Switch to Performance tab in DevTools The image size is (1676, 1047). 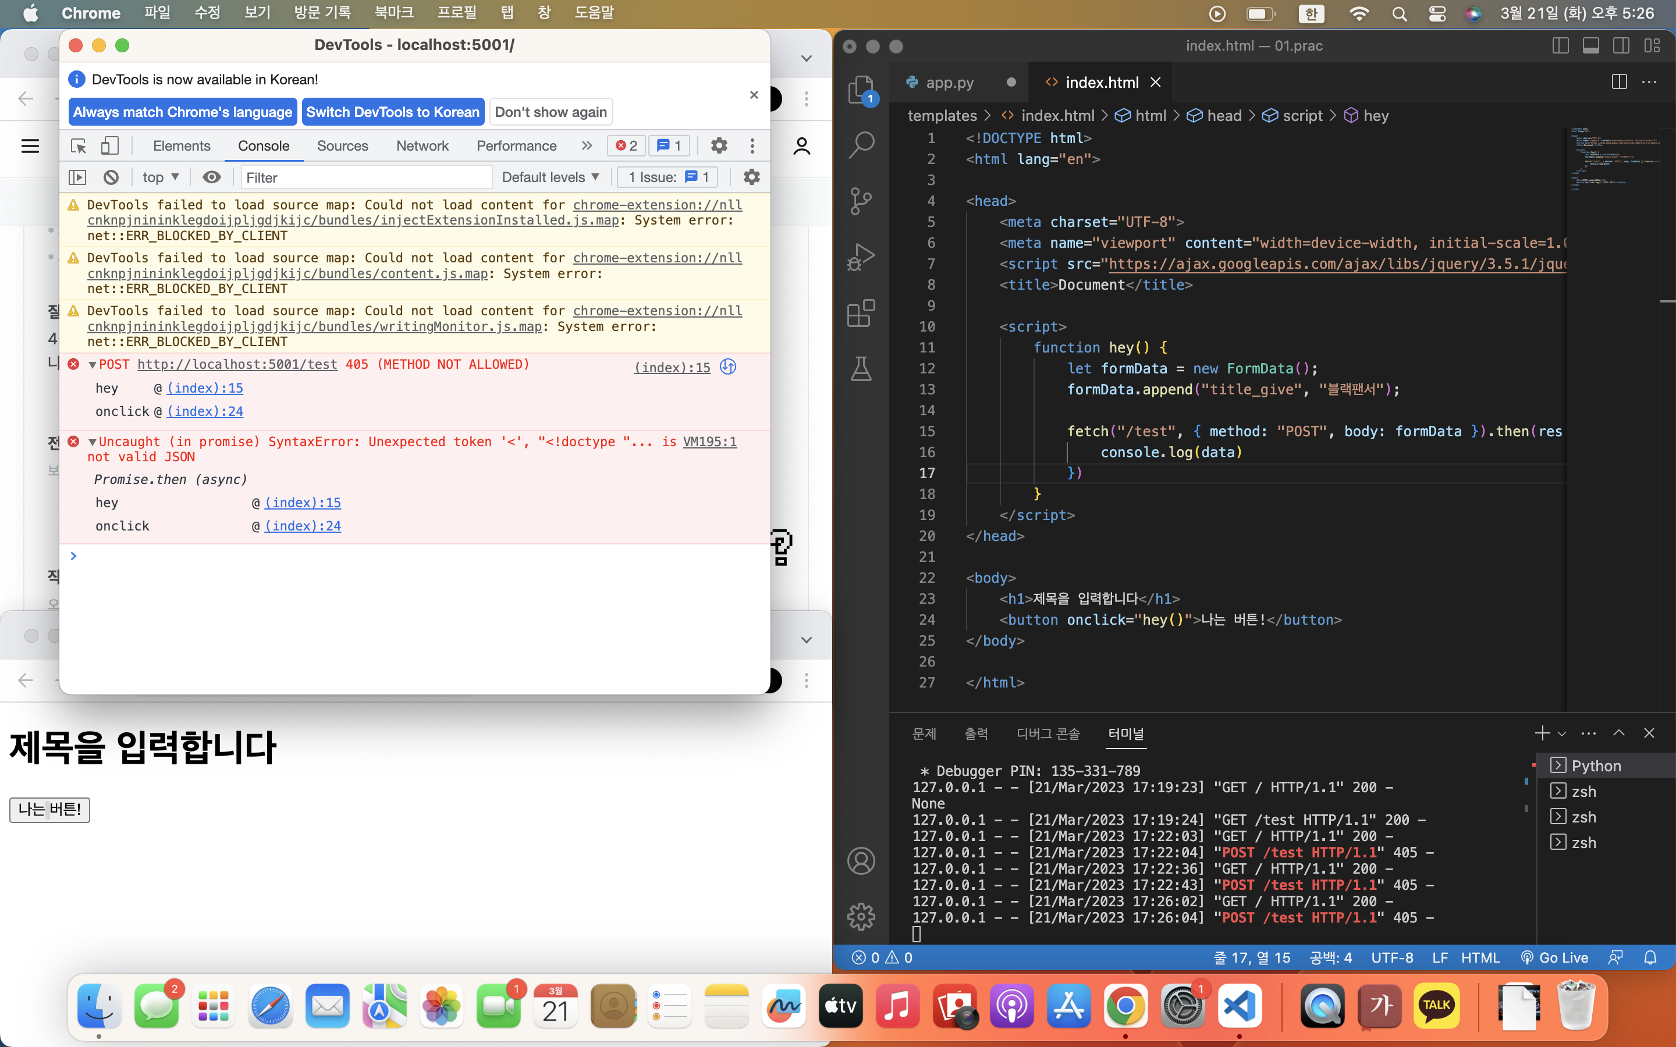(x=517, y=145)
